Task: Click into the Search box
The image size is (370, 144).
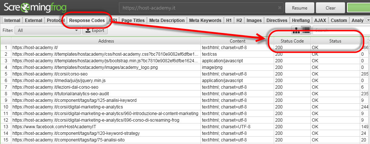Action: (341, 30)
